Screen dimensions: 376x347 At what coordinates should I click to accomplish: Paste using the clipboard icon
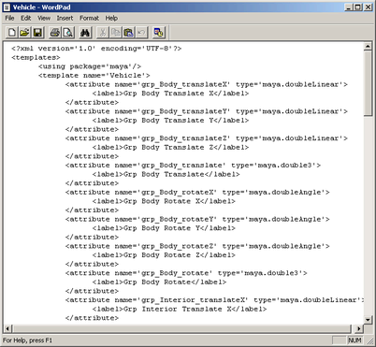(x=128, y=33)
